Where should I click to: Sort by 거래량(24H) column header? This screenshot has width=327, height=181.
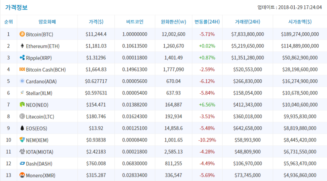[247, 22]
